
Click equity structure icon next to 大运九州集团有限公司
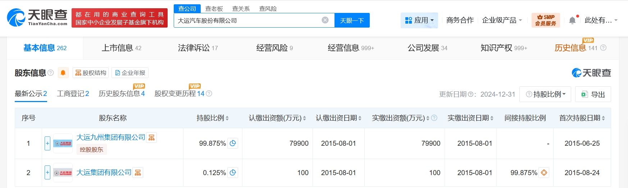(151, 138)
